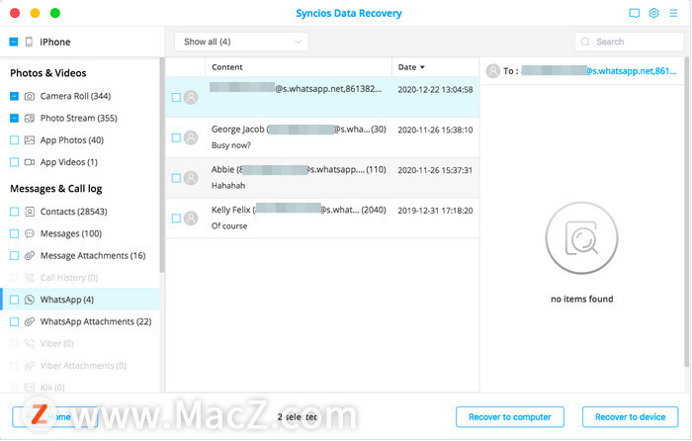Open George Jacob 'Busy now?' conversation
Screen dimensions: 692x441
click(322, 137)
